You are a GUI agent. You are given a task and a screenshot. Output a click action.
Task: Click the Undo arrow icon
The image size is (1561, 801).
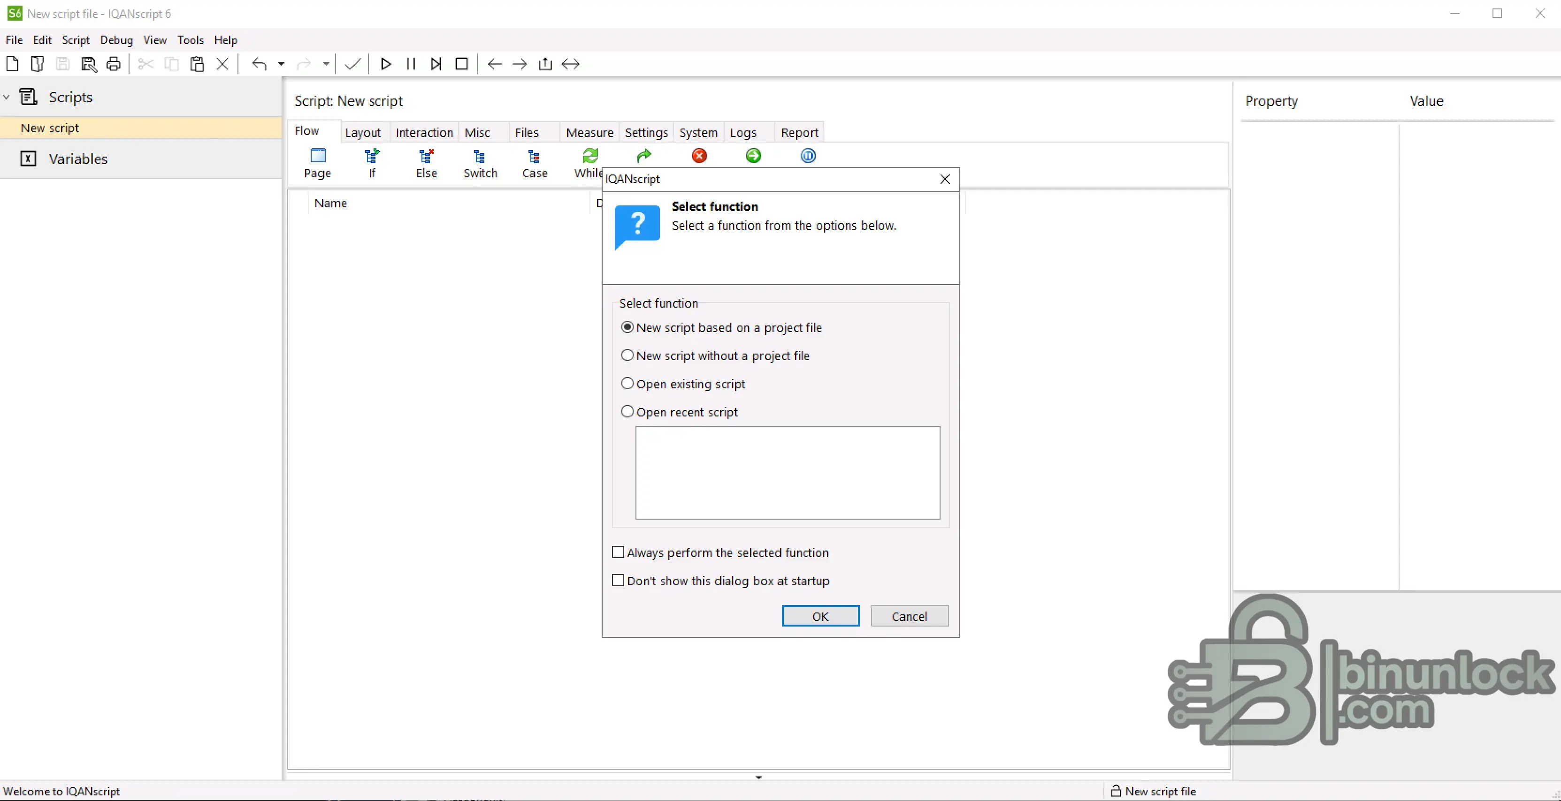tap(260, 64)
